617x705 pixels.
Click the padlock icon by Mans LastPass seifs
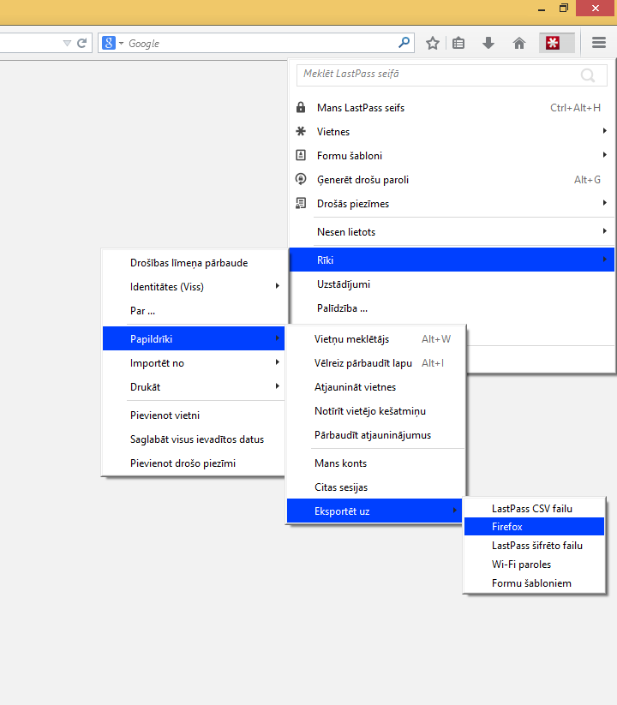point(301,107)
